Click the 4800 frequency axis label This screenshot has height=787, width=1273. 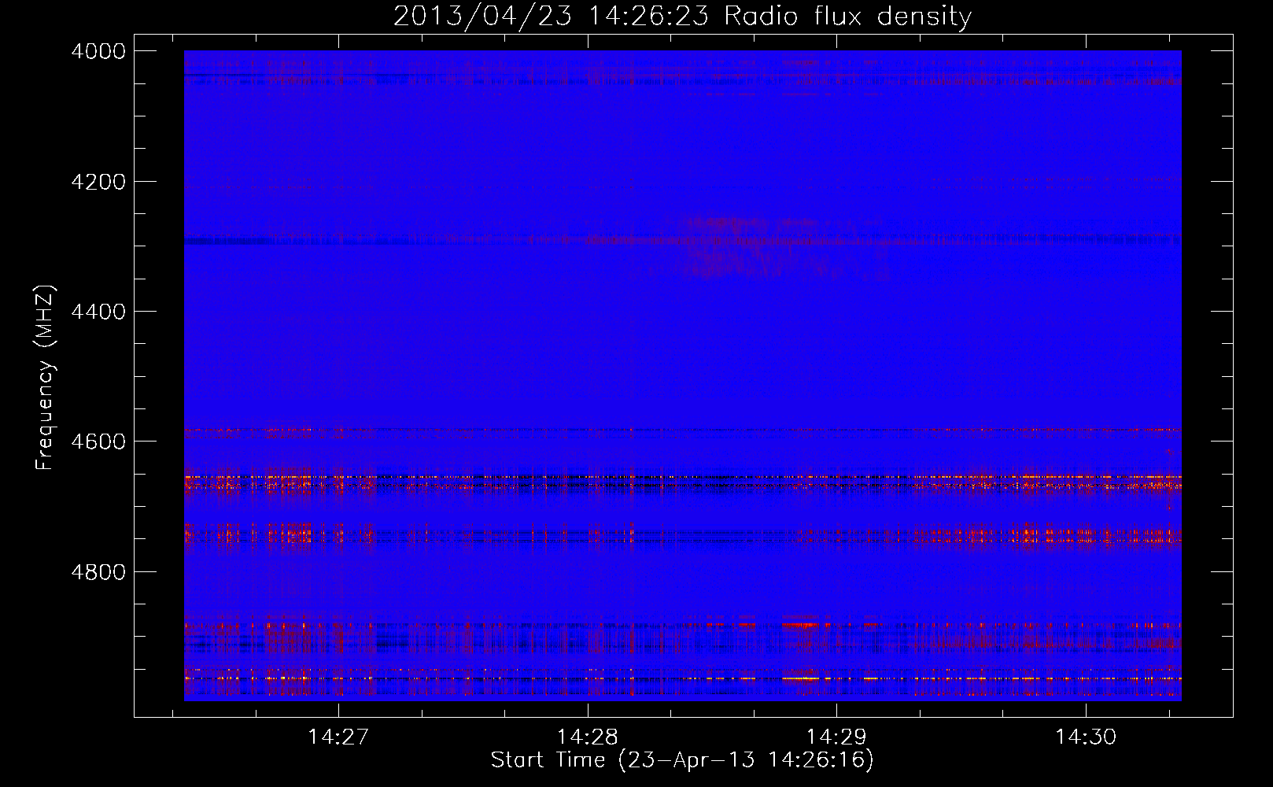98,572
